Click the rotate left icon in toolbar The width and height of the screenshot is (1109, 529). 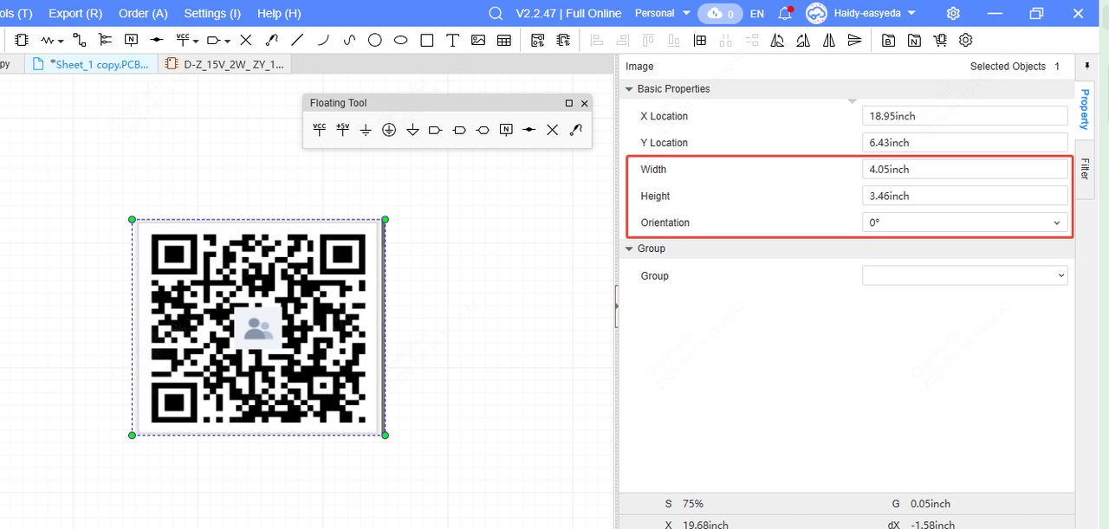777,40
